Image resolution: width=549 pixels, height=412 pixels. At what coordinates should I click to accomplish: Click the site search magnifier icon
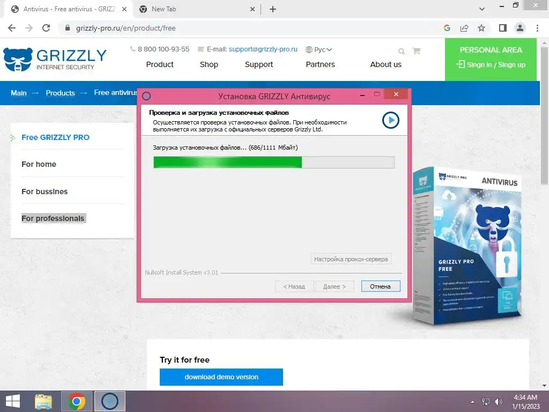click(402, 51)
